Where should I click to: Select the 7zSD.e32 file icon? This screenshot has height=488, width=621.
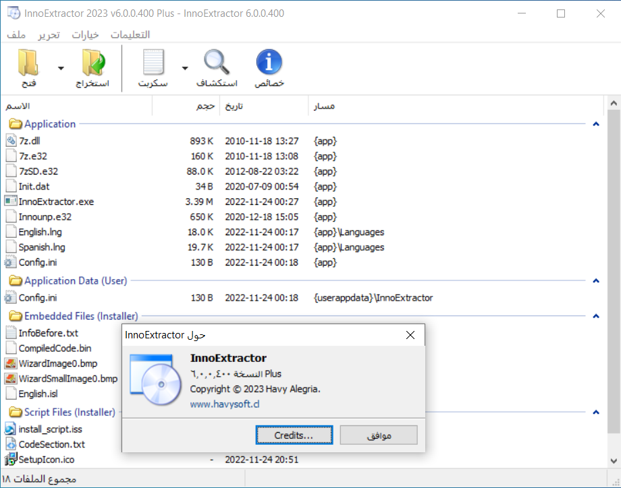[x=11, y=171]
